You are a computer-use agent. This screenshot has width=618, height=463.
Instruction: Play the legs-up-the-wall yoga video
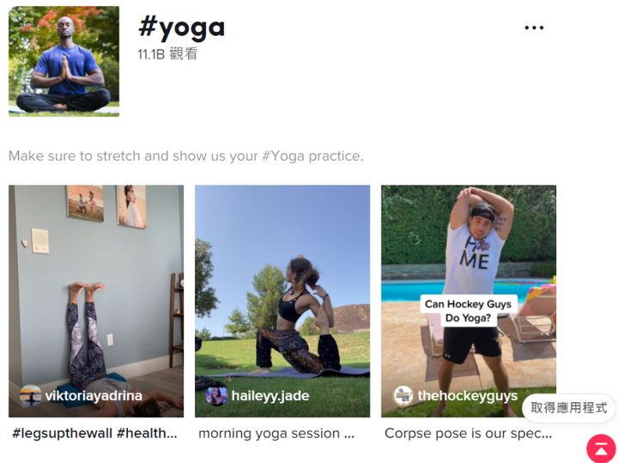click(x=96, y=301)
